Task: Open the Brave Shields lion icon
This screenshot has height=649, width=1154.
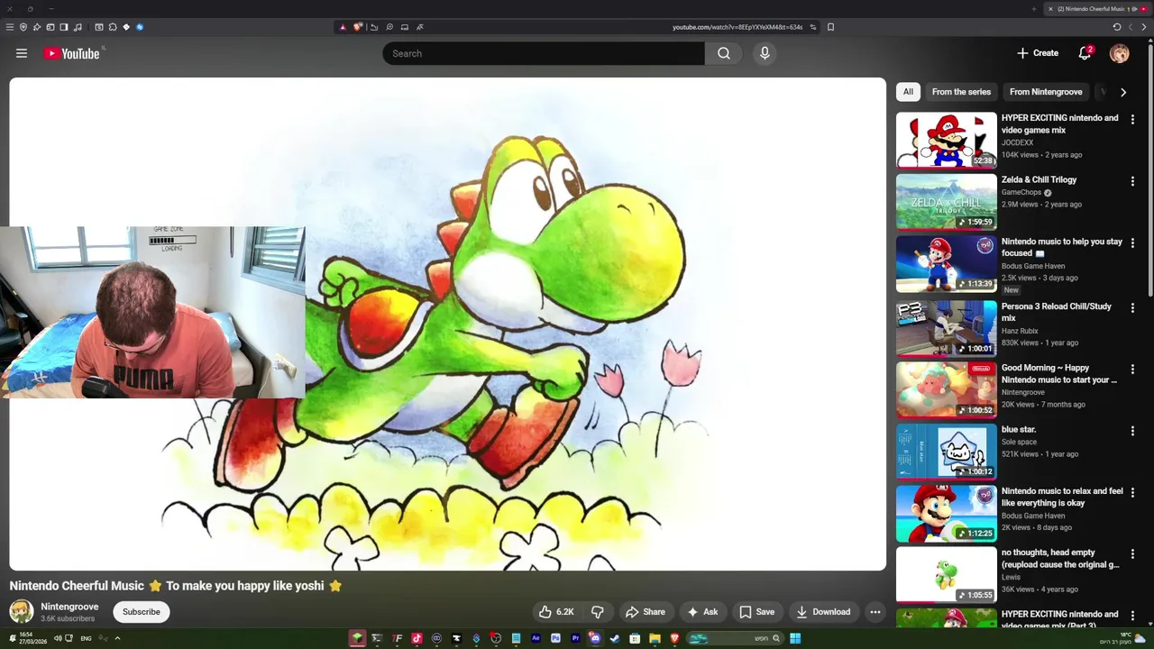Action: pyautogui.click(x=358, y=27)
